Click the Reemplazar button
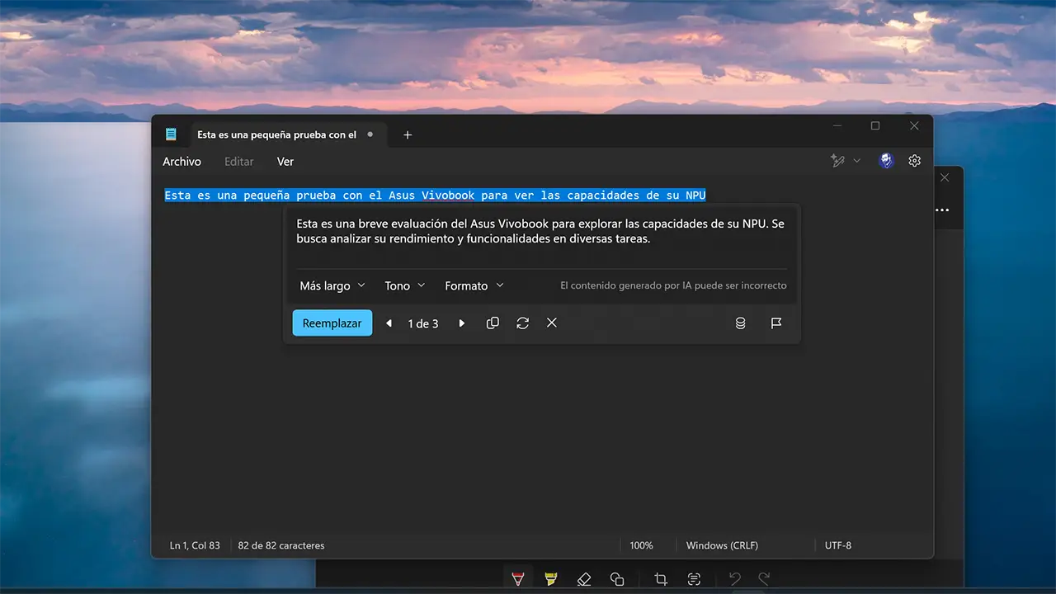This screenshot has height=594, width=1056. pos(332,323)
